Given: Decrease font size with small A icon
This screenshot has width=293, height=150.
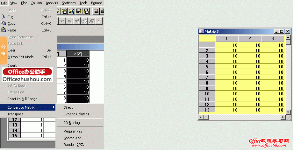Looking at the screenshot, I should 99,21.
